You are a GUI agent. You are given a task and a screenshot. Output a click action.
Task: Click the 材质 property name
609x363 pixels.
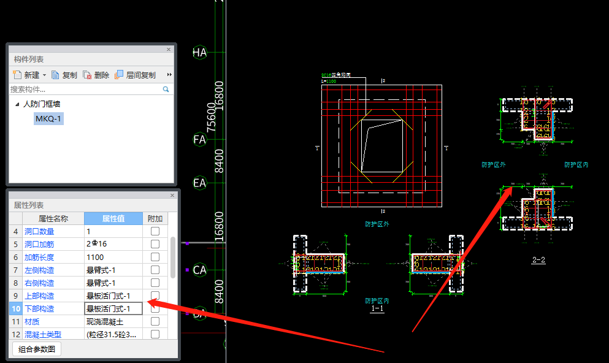click(x=32, y=321)
